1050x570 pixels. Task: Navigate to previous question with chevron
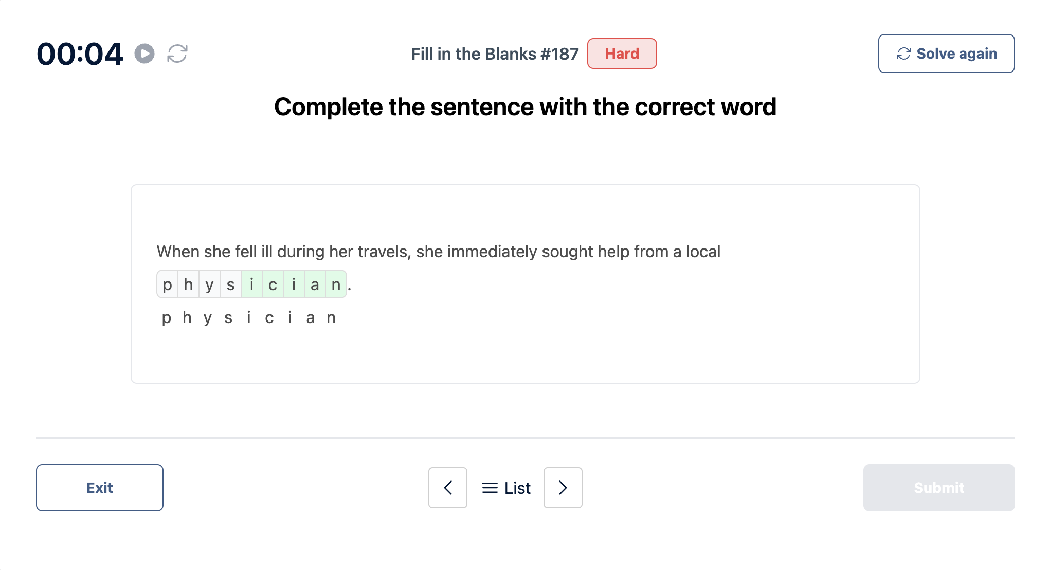point(448,488)
